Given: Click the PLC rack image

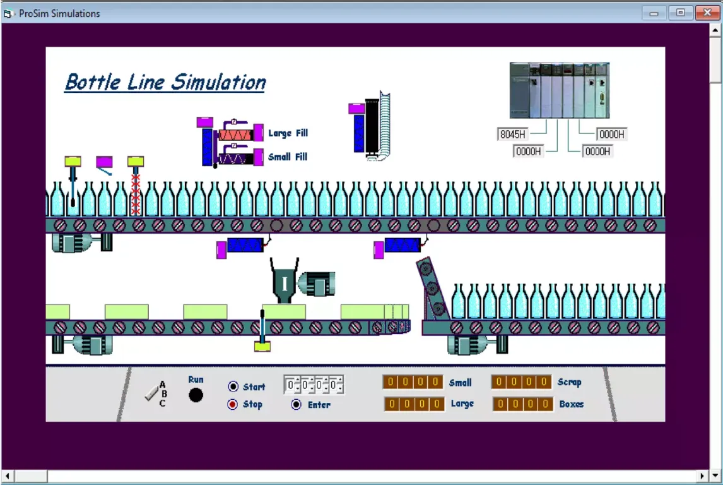Looking at the screenshot, I should point(560,90).
